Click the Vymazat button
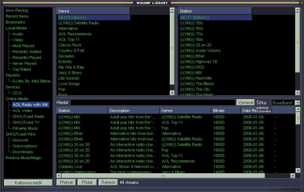The width and height of the screenshot is (304, 192). pyautogui.click(x=245, y=102)
